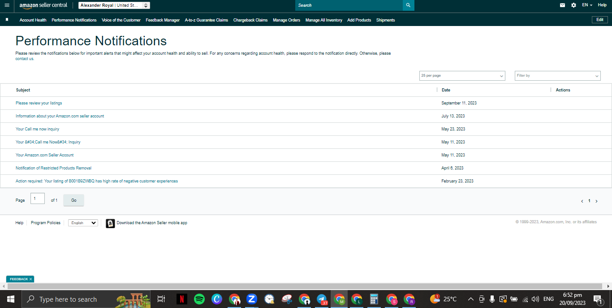Viewport: 612px width, 308px height.
Task: Click the Help link in top bar
Action: pos(602,5)
